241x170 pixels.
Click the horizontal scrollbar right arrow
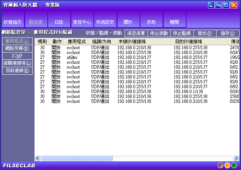[238, 158]
